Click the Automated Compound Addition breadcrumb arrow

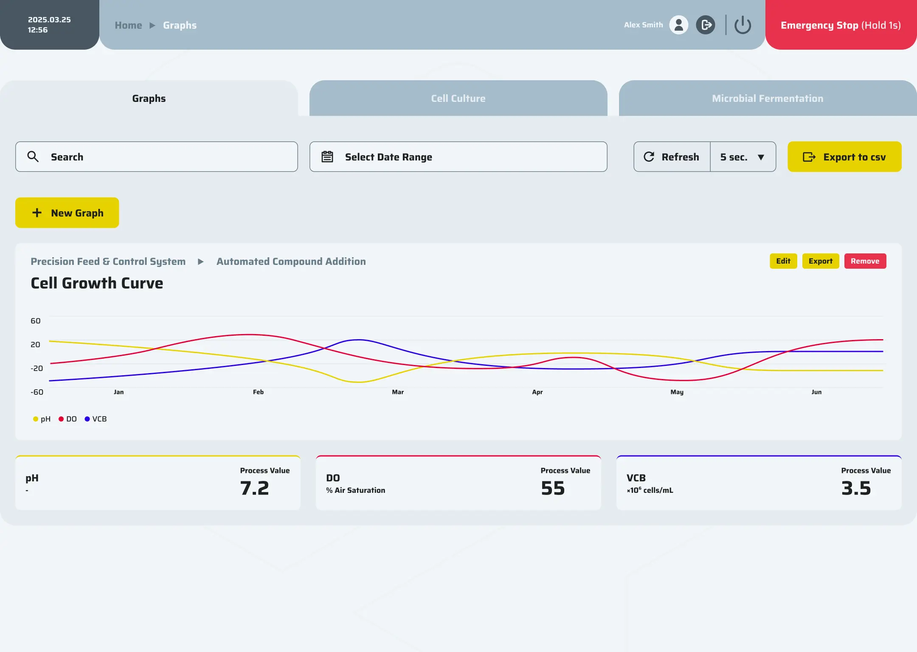(201, 261)
